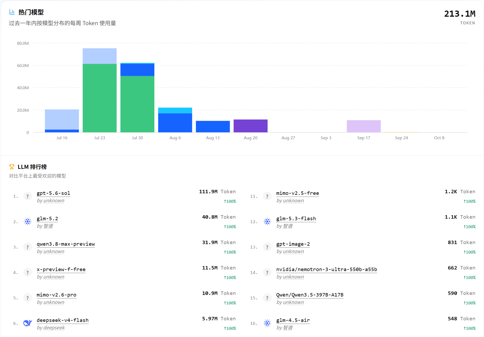Open the glm-5.3-flash model link
This screenshot has width=484, height=337.
coord(296,218)
